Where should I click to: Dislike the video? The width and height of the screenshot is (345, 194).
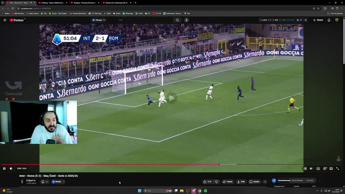216,182
